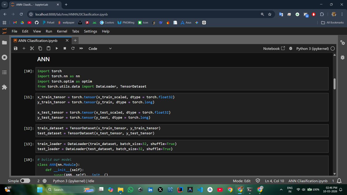Restart the kernel using the refresh icon
Viewport: 347px width, 195px height.
[x=73, y=49]
